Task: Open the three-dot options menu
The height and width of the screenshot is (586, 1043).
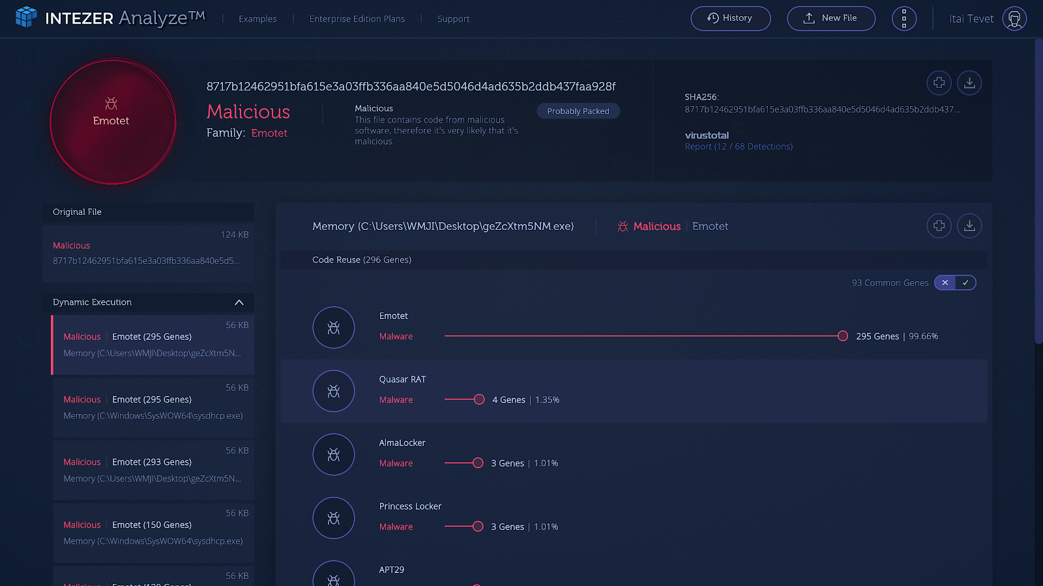Action: (x=903, y=19)
